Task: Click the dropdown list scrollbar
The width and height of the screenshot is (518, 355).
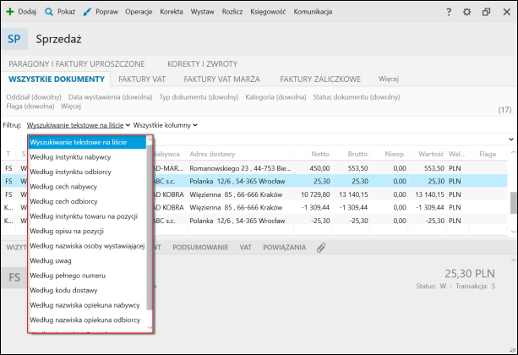Action: tap(150, 228)
